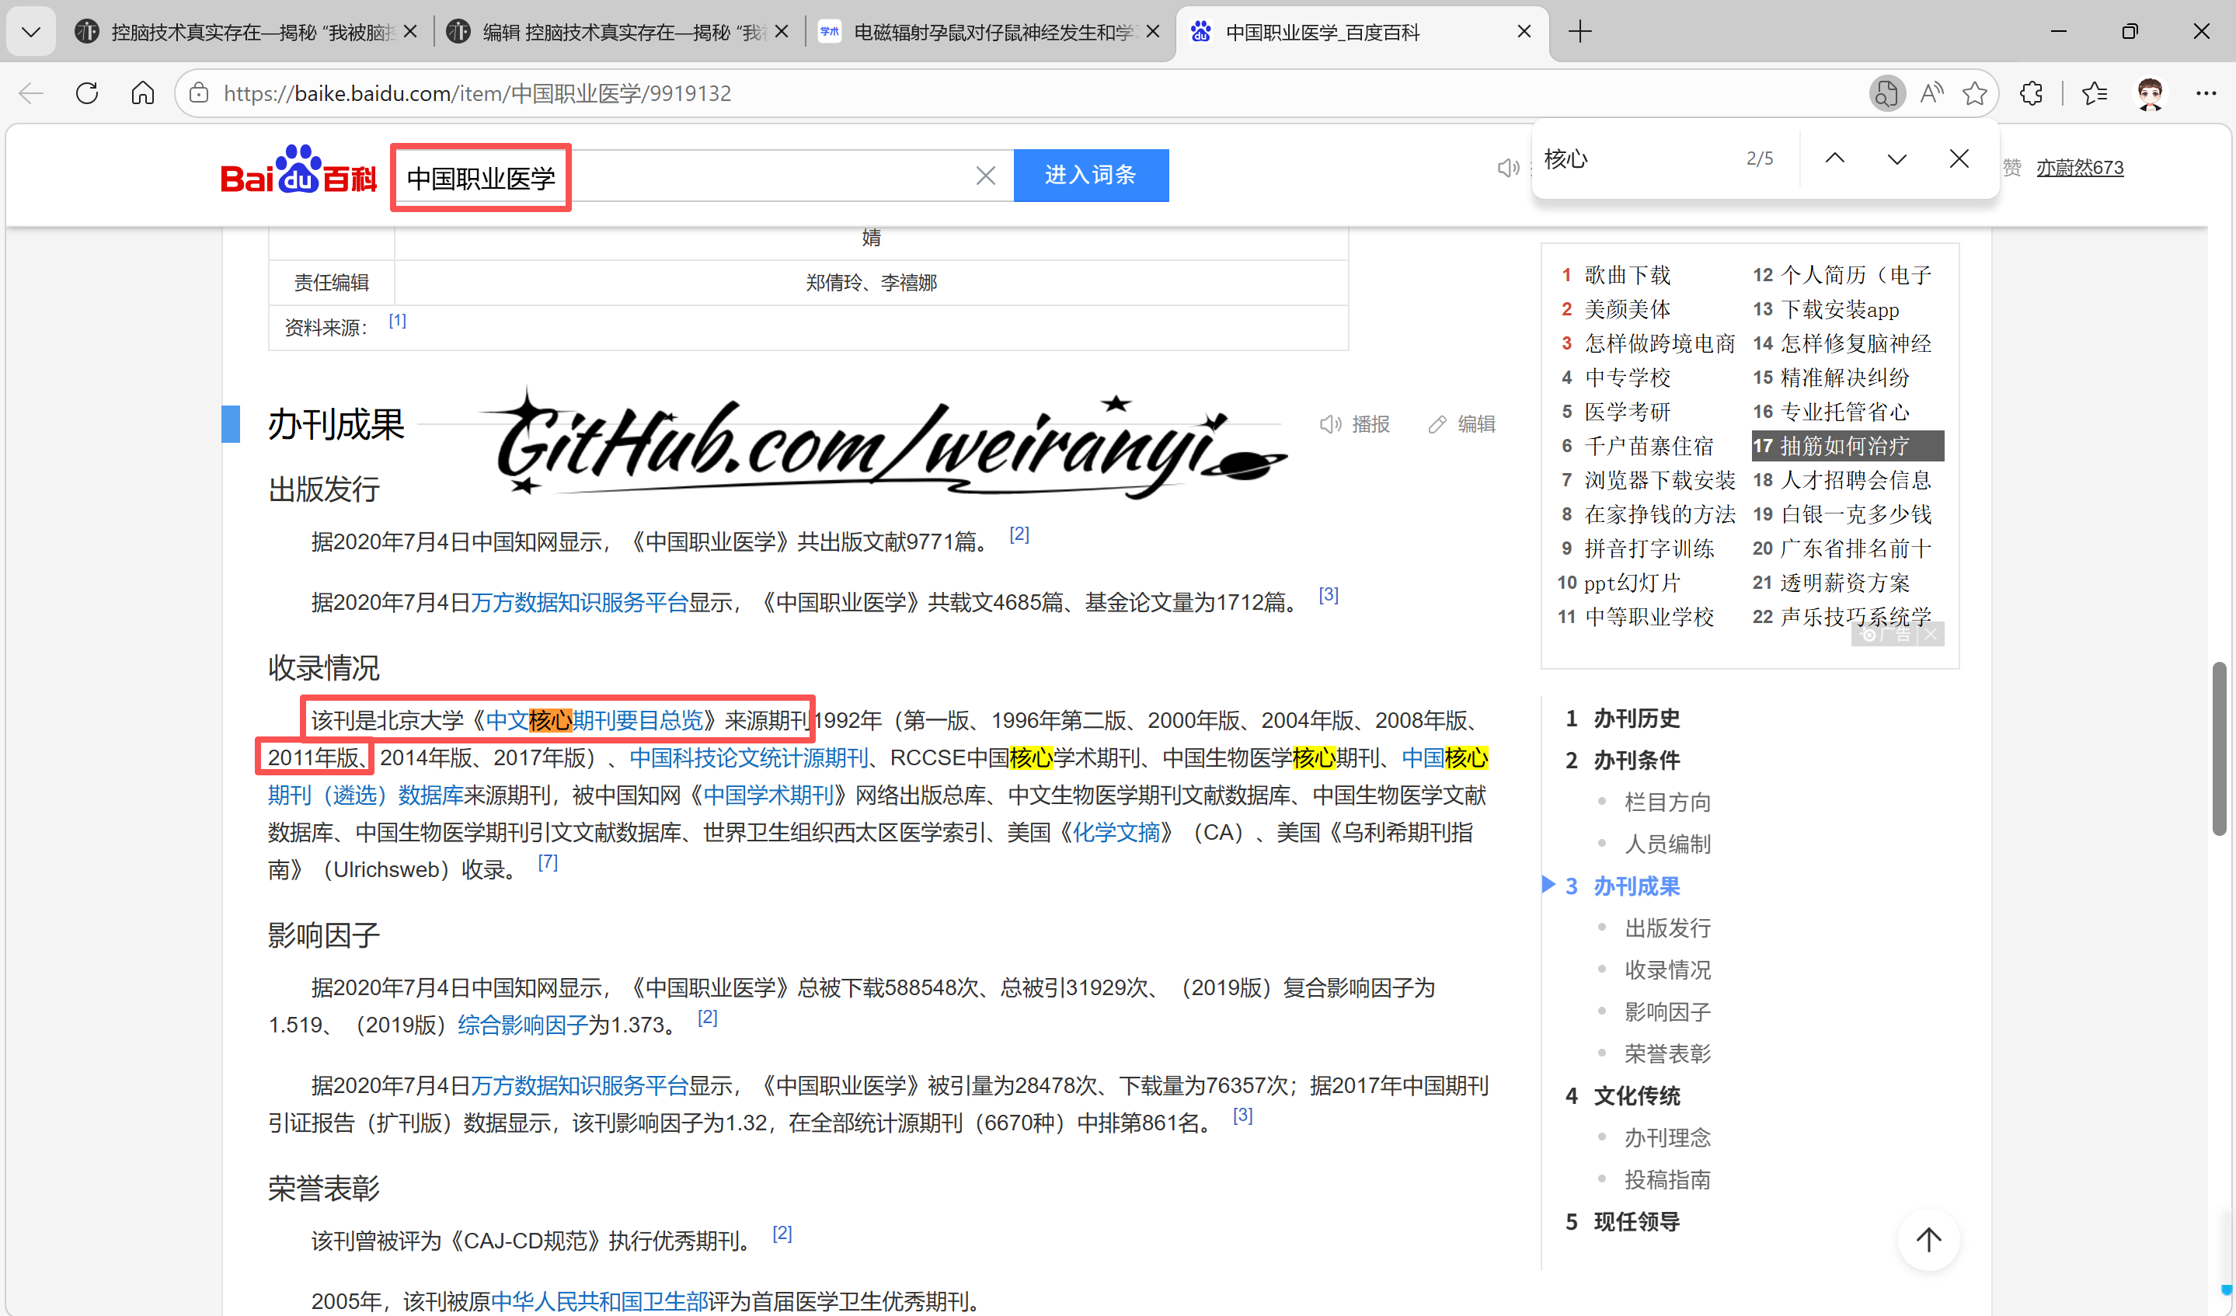2236x1316 pixels.
Task: Go to next match with the down arrow
Action: point(1897,158)
